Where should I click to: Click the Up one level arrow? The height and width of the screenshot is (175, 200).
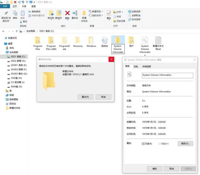[x=16, y=31]
